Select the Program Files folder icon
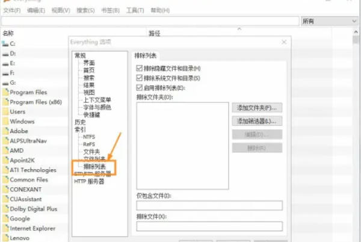Viewport: 361px width, 242px height. (x=5, y=92)
